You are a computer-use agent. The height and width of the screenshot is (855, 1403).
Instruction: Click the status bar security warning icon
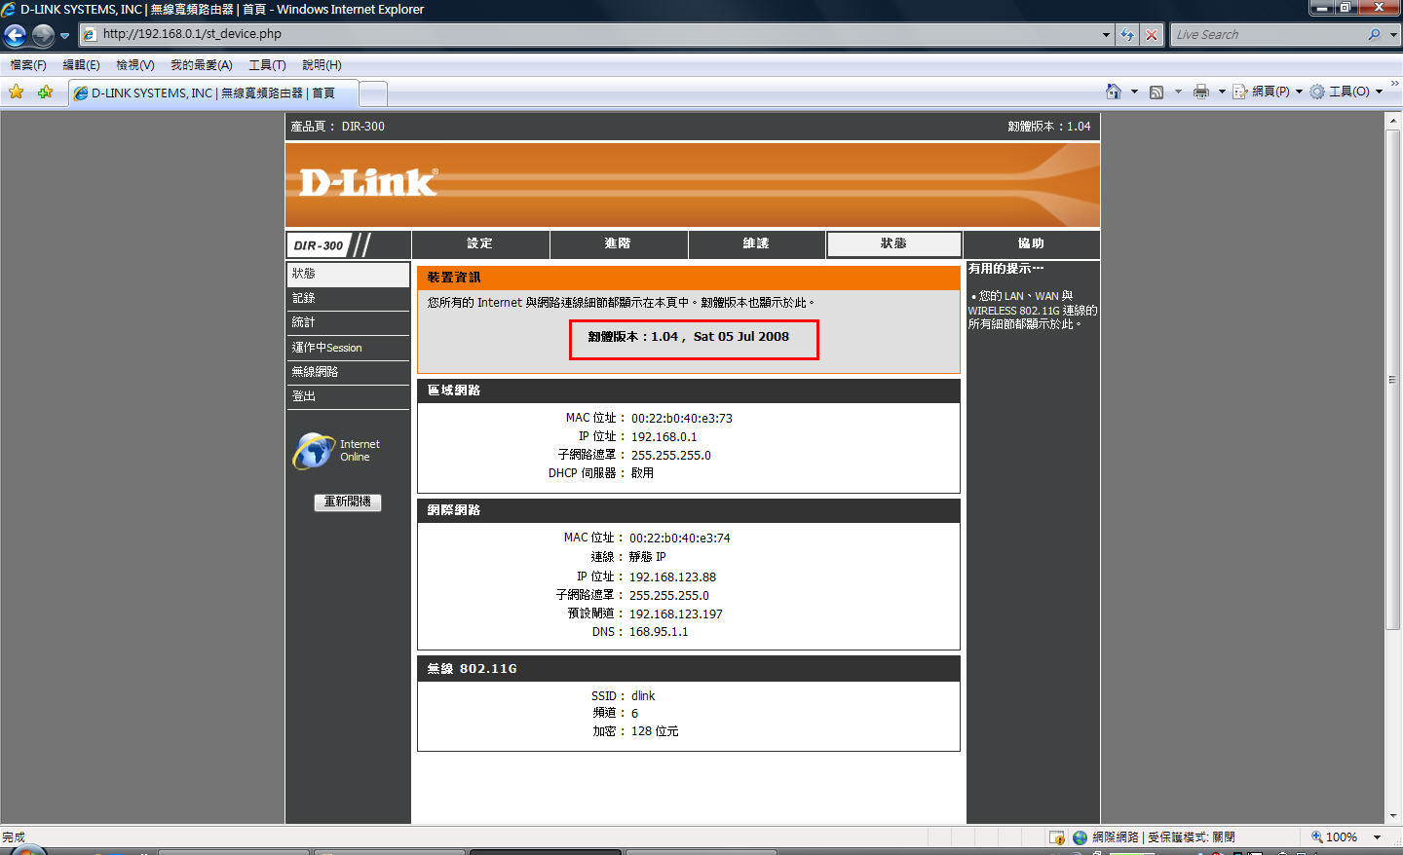click(x=1056, y=837)
